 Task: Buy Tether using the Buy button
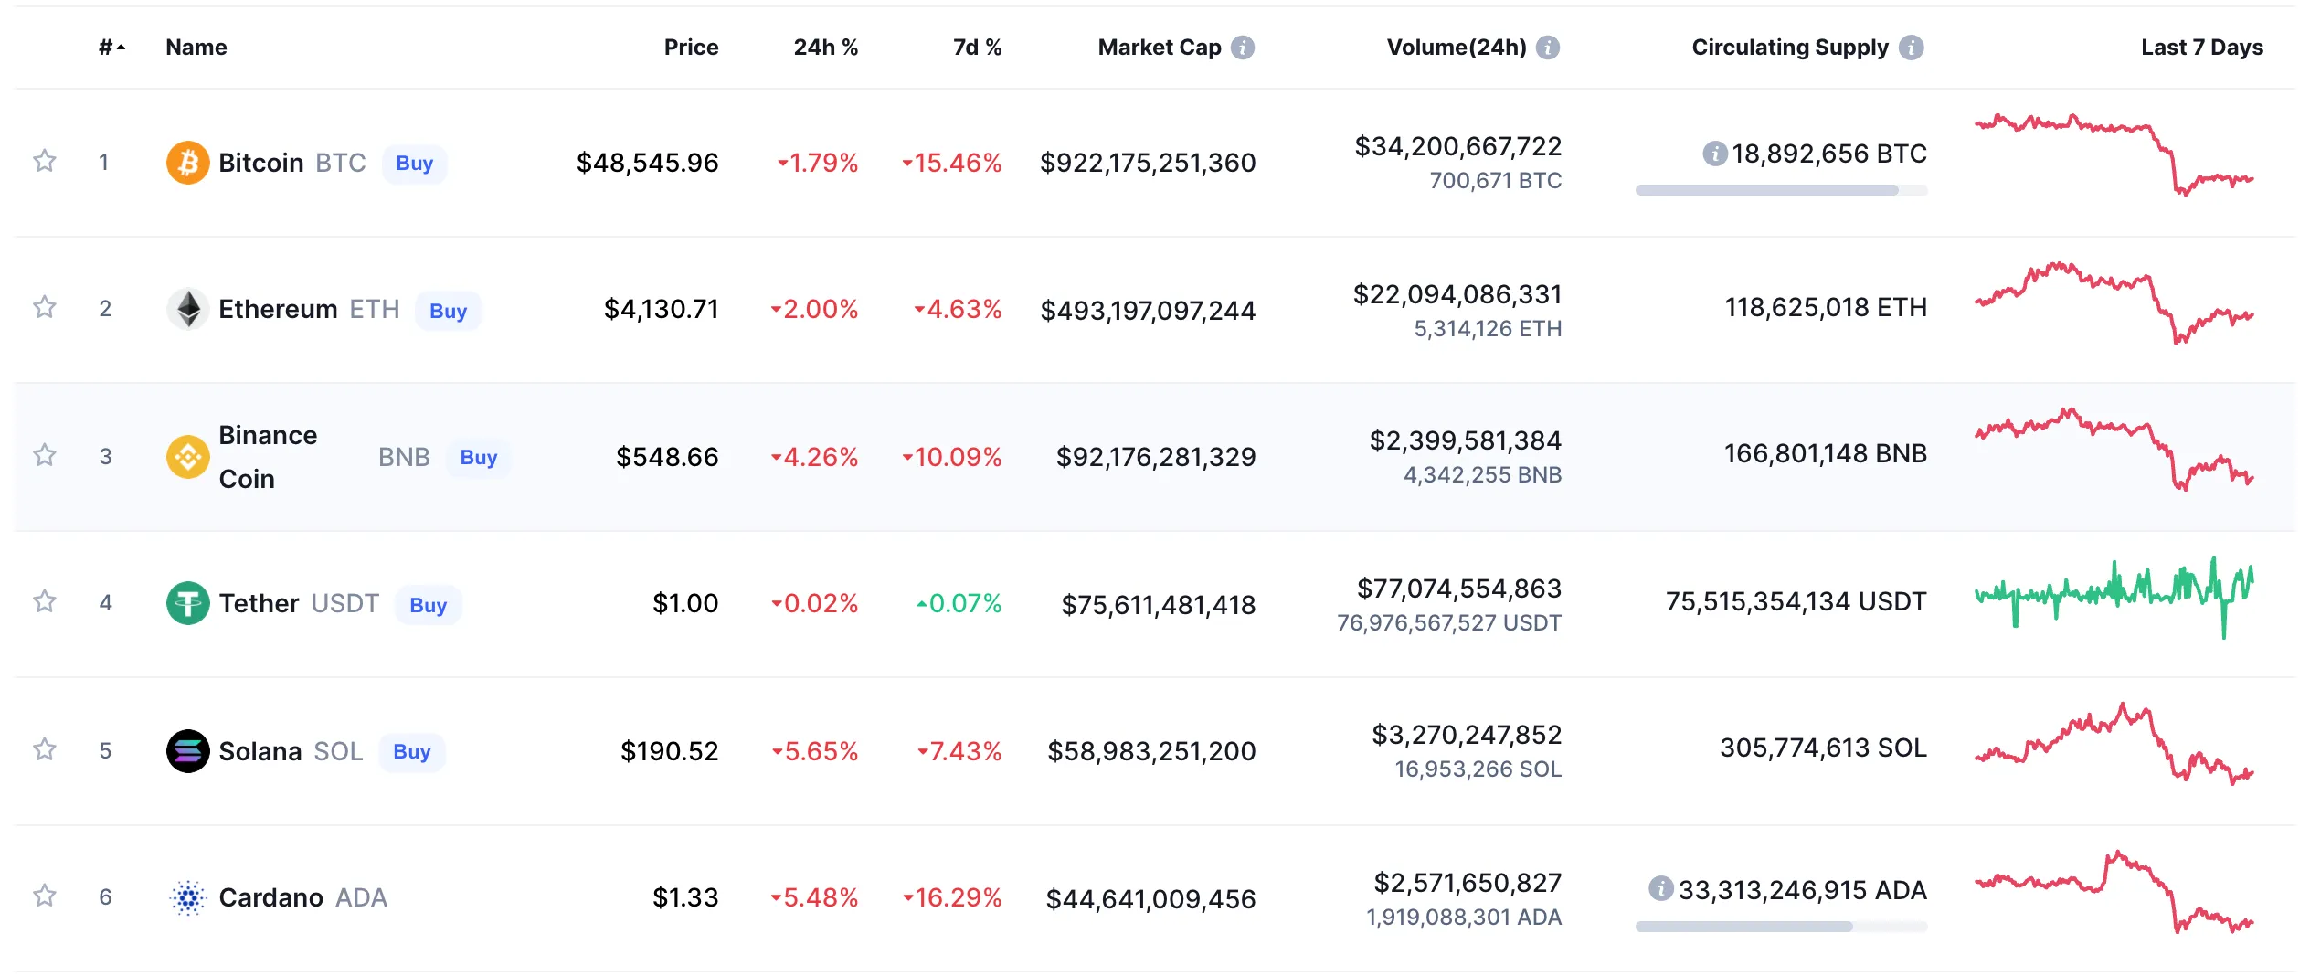429,605
